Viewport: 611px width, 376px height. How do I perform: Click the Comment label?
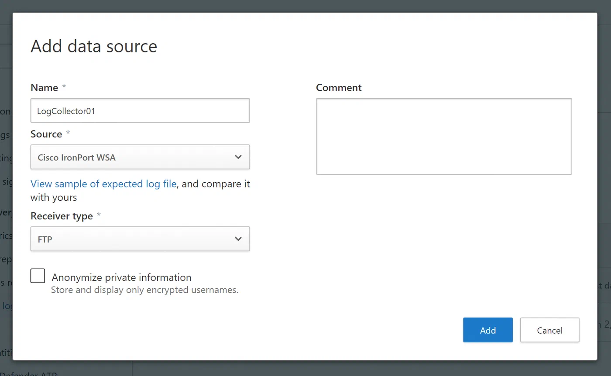[339, 88]
